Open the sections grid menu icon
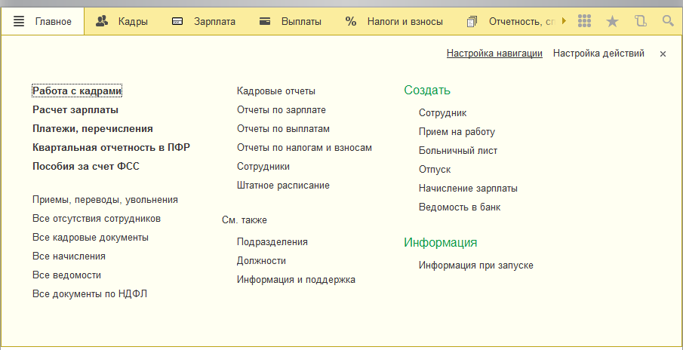Viewport: 683px width, 350px height. point(583,21)
